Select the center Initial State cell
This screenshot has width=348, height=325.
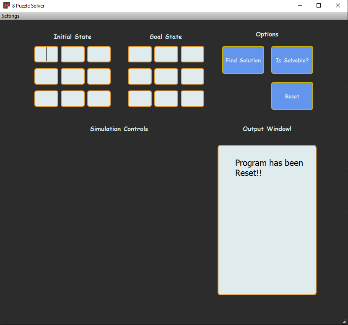73,76
